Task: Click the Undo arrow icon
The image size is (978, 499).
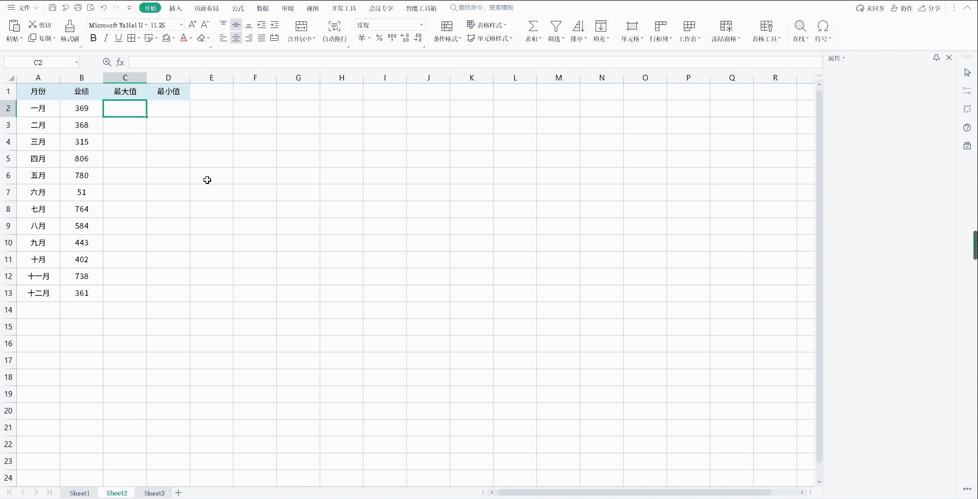Action: pyautogui.click(x=104, y=8)
